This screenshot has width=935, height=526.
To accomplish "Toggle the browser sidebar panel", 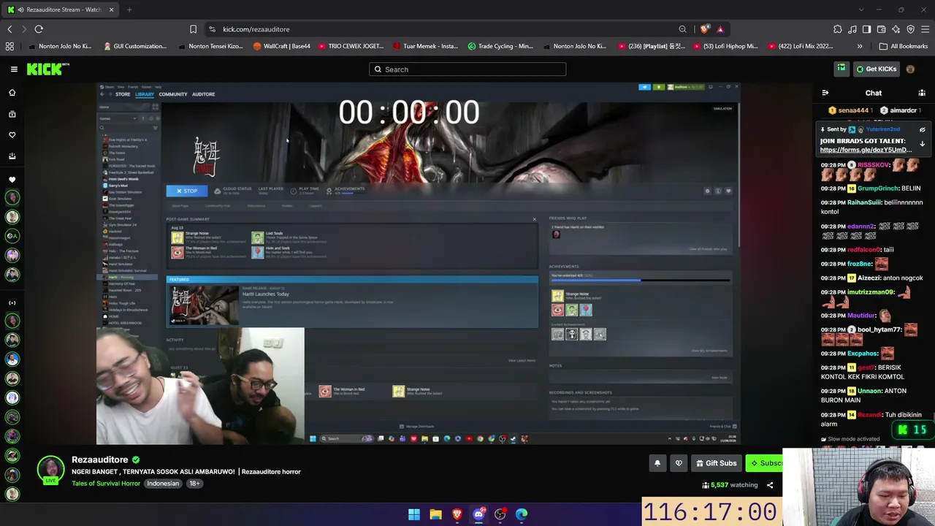I will pos(867,29).
